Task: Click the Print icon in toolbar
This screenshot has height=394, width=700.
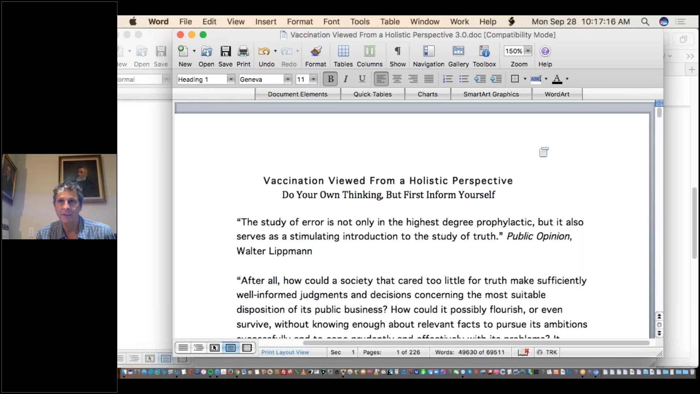Action: 243,51
